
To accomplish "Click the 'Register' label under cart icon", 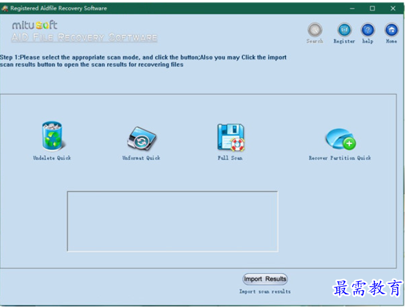I will point(344,42).
